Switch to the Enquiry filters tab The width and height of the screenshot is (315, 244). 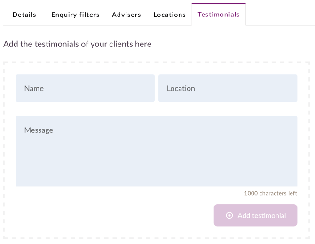click(x=75, y=15)
